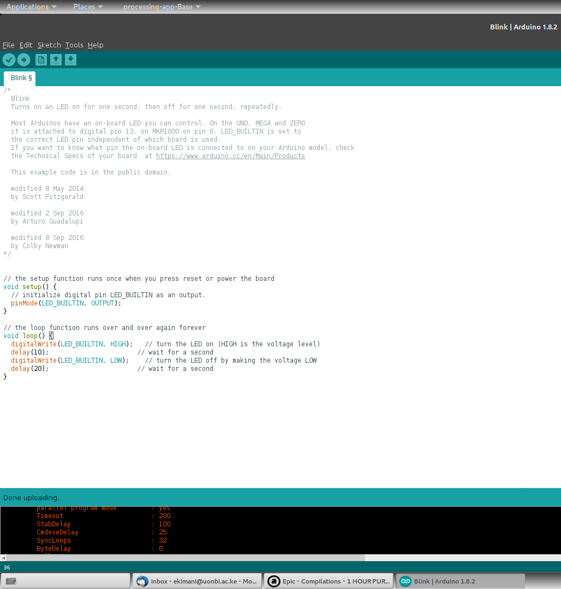Click 'StabDelay' console output line
561x589 pixels.
pos(103,525)
